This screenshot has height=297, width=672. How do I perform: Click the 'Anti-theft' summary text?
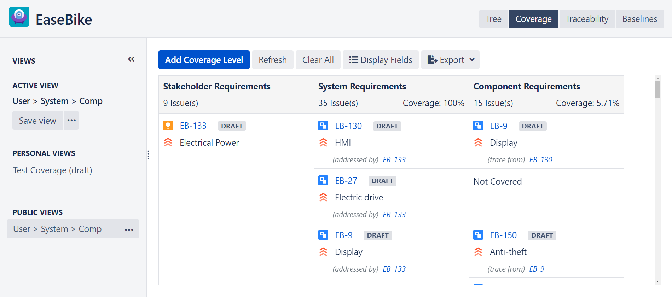[508, 252]
